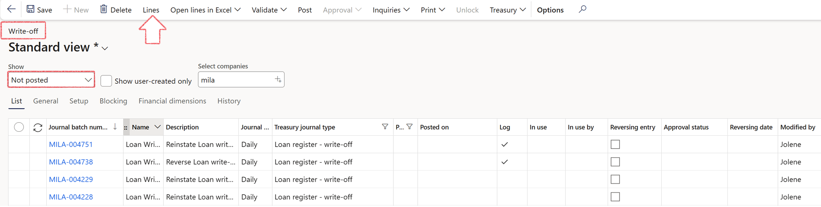This screenshot has height=207, width=821.
Task: Open the Lines toolbar item
Action: pyautogui.click(x=151, y=10)
